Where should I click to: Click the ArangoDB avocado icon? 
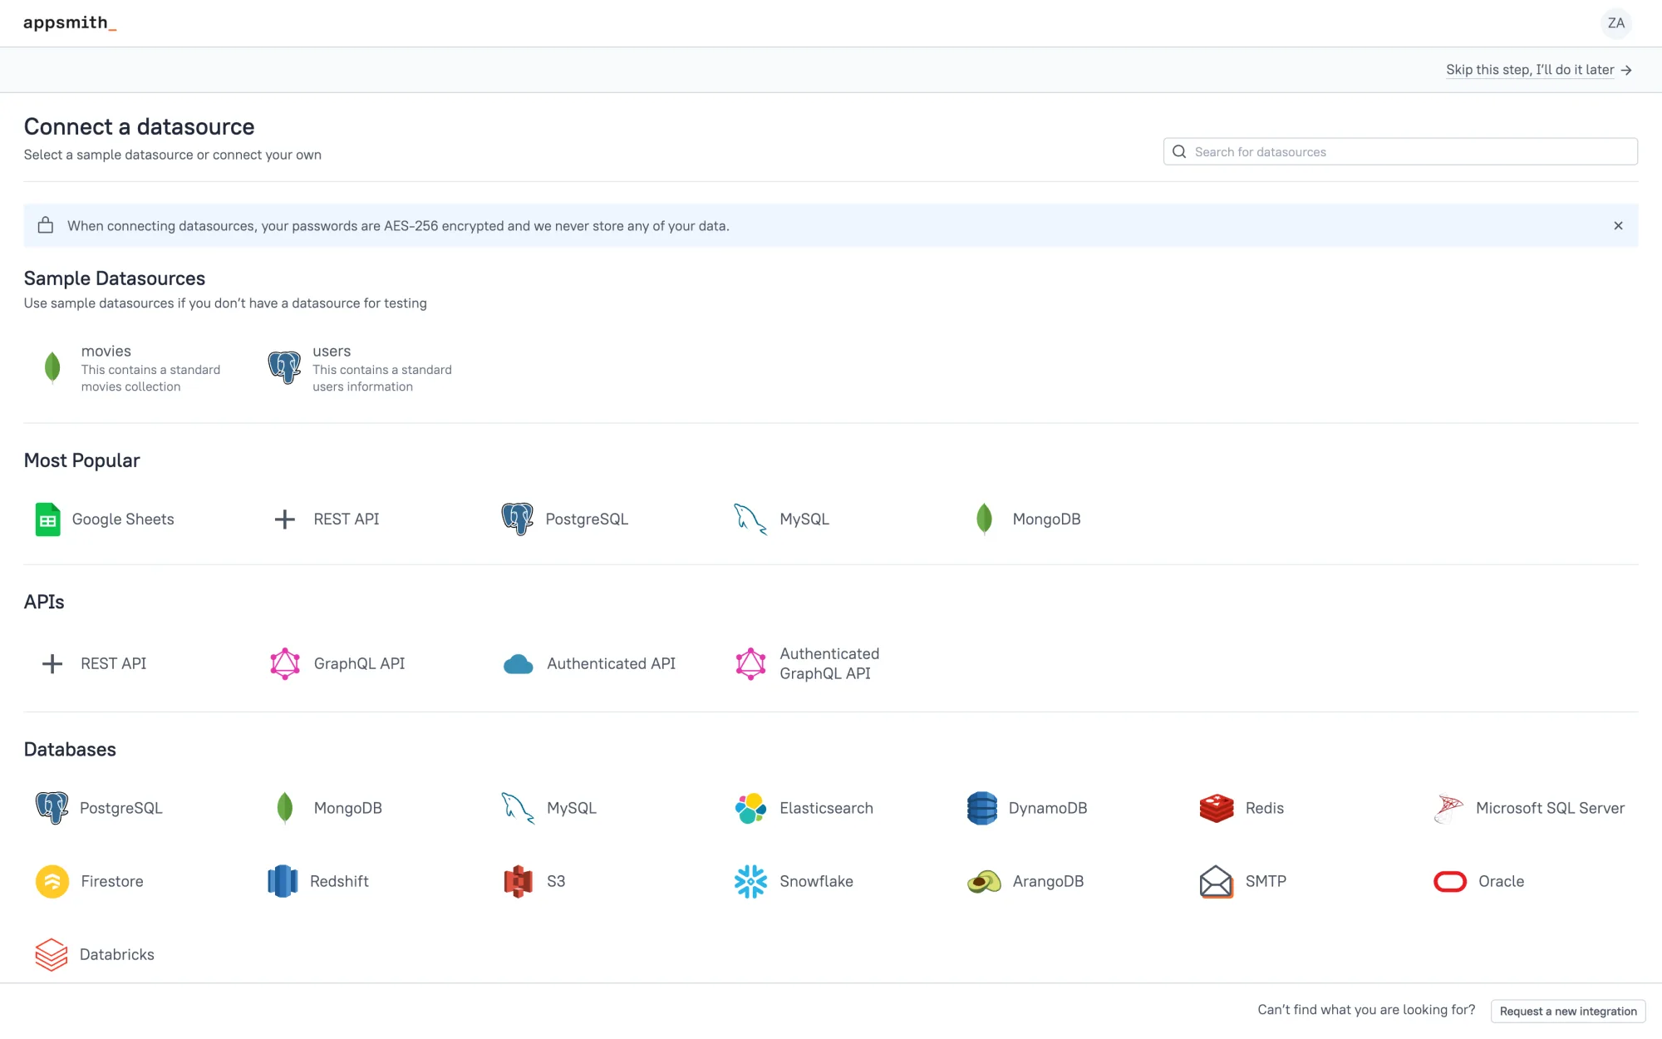tap(984, 881)
